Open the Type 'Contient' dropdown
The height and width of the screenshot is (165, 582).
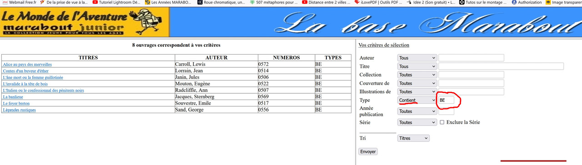pyautogui.click(x=417, y=100)
